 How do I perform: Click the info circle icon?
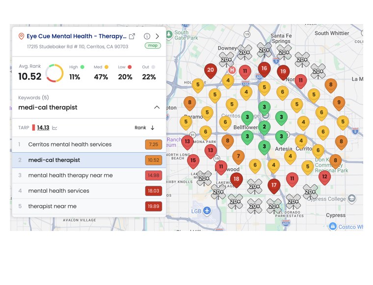click(x=147, y=36)
